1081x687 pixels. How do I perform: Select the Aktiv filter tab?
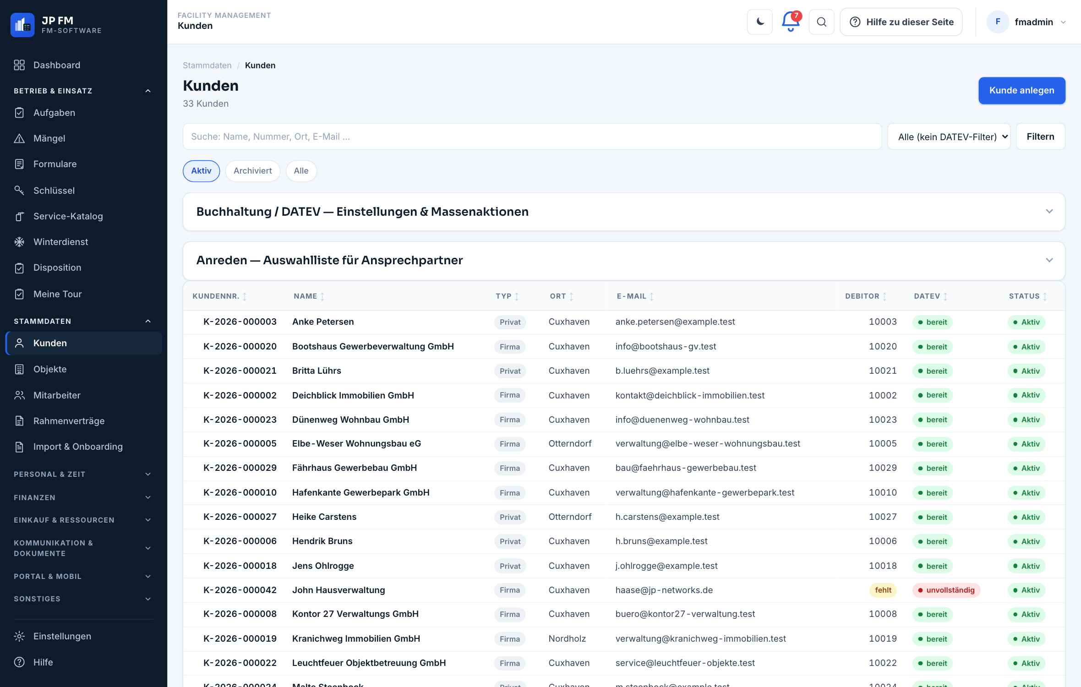[201, 171]
